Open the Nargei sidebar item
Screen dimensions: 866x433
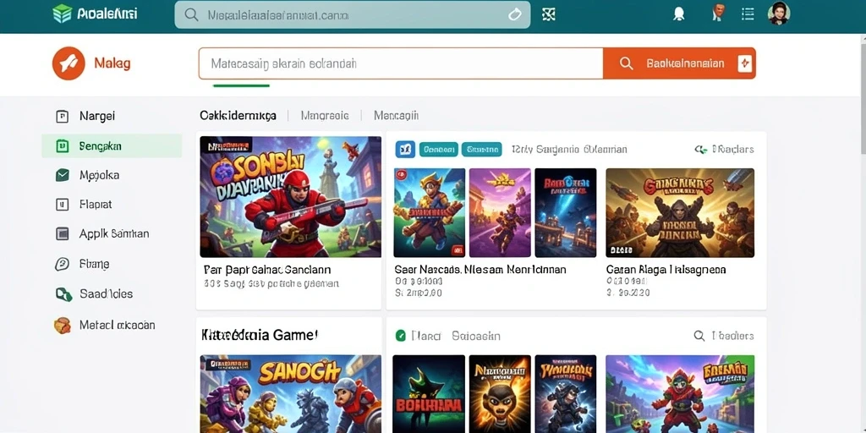[x=112, y=116]
